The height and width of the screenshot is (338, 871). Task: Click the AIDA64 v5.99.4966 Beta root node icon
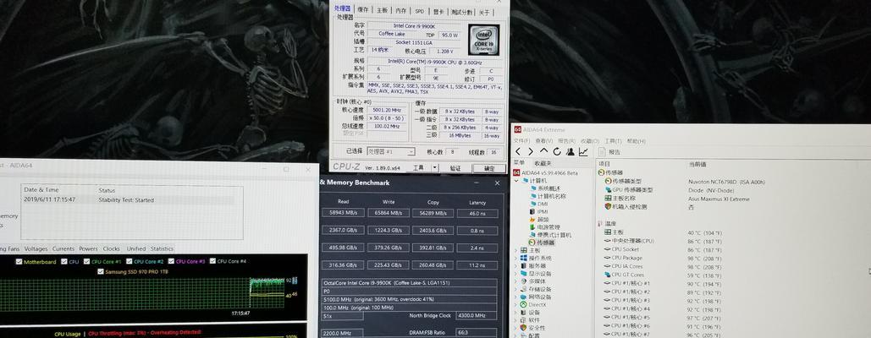(516, 173)
